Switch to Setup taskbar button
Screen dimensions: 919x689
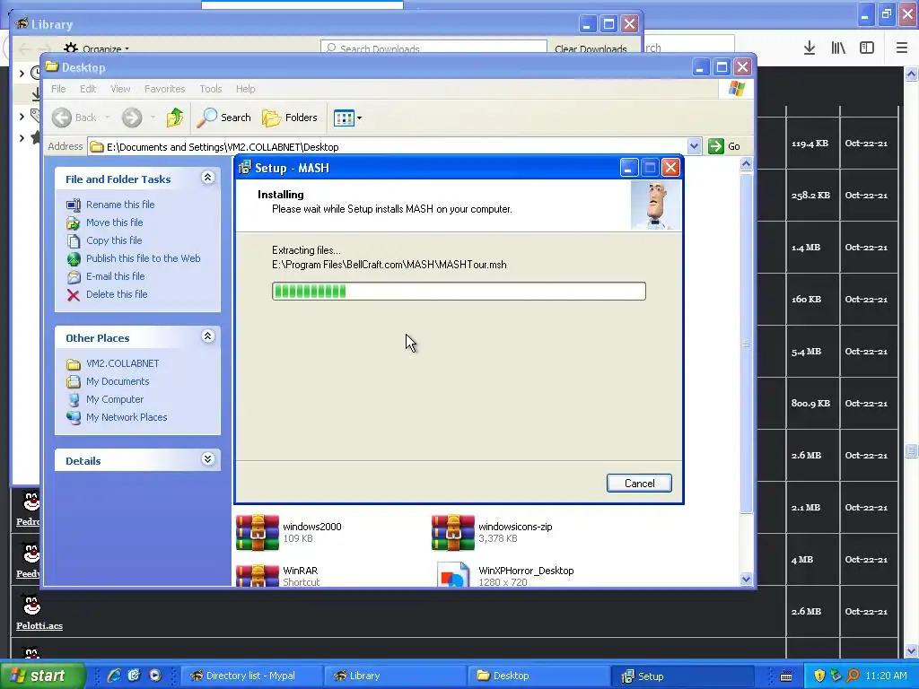coord(682,676)
